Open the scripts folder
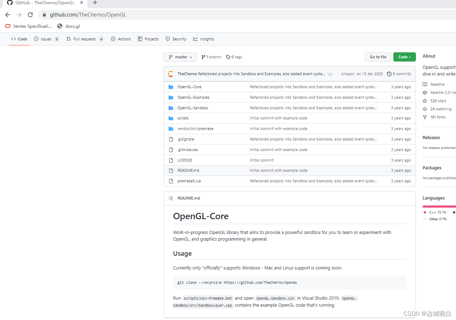The height and width of the screenshot is (320, 456). click(183, 118)
